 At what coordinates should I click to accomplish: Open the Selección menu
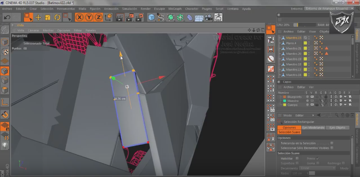(47, 9)
